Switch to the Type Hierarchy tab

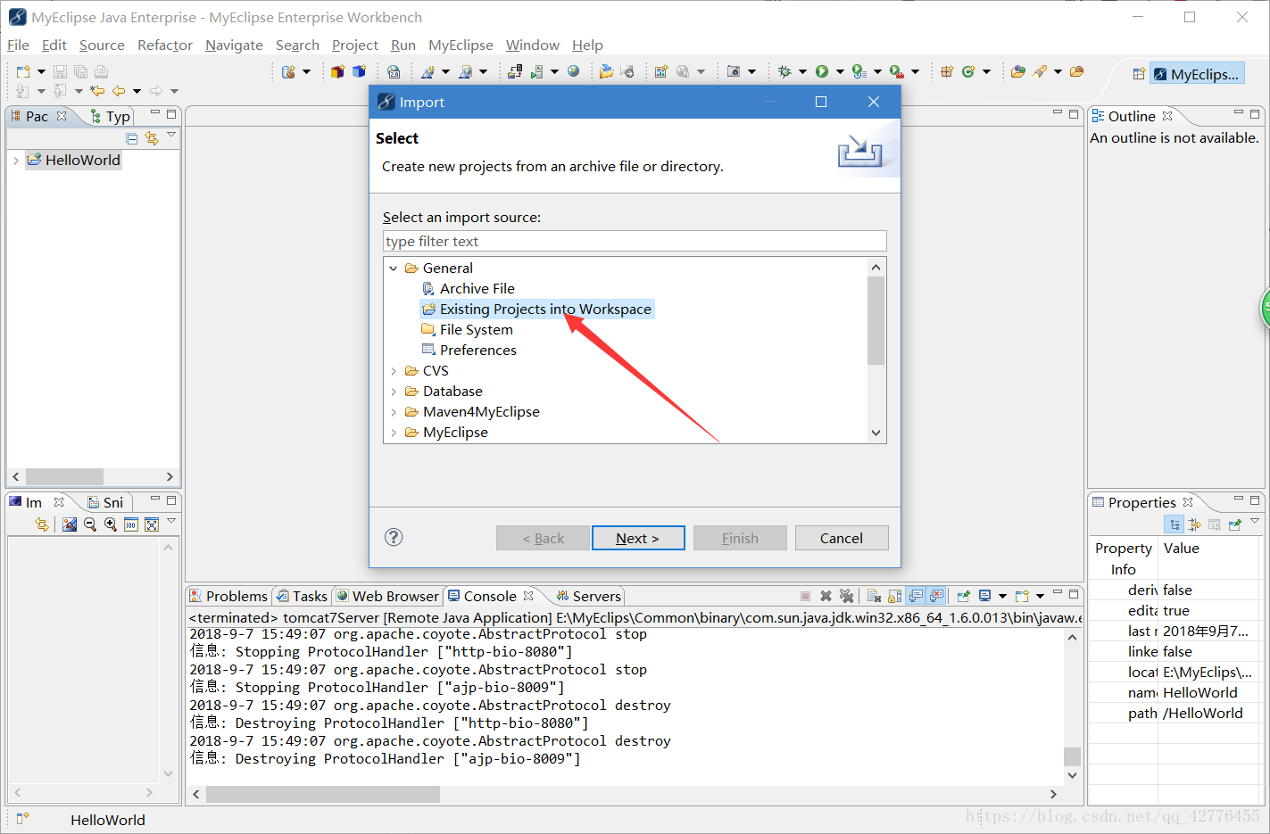click(x=111, y=116)
